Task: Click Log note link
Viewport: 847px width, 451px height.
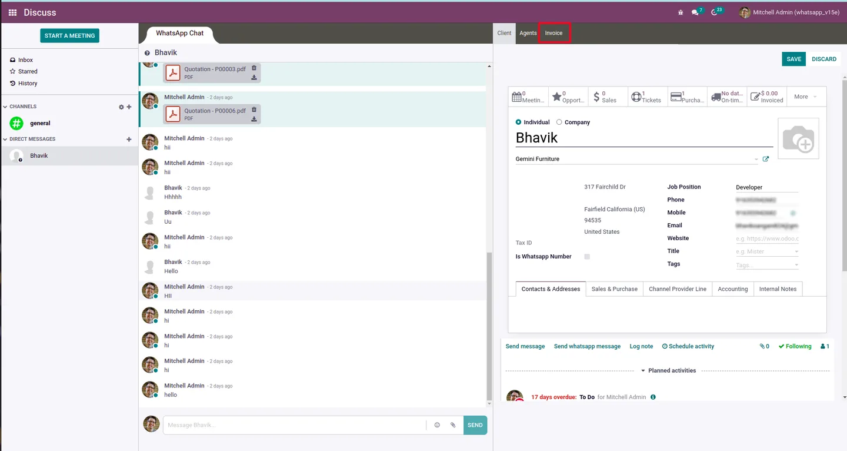Action: coord(641,346)
